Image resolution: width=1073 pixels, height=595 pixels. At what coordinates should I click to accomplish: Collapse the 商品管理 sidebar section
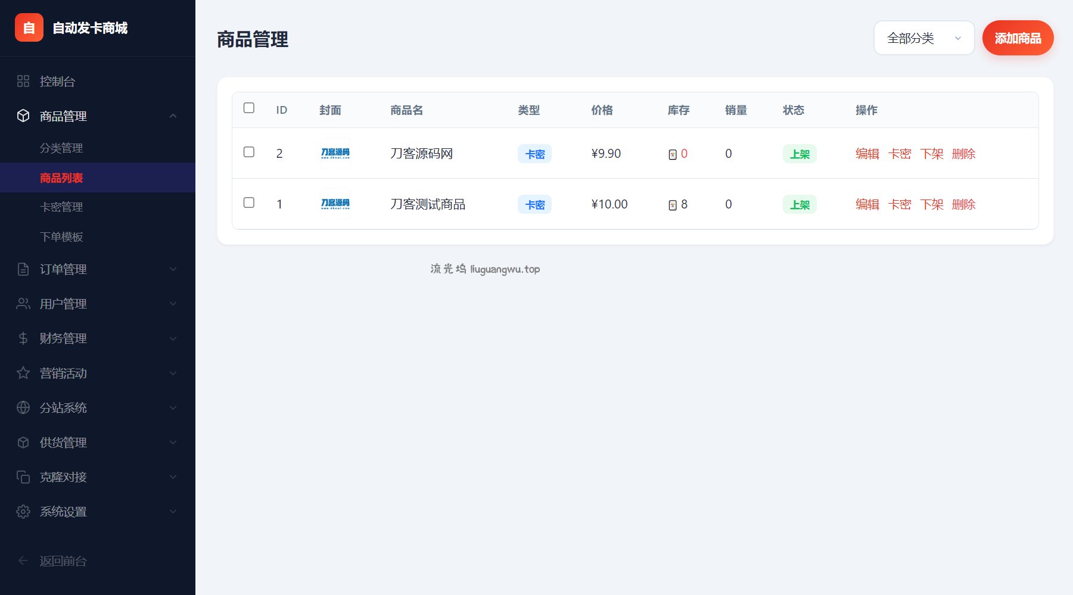point(173,116)
